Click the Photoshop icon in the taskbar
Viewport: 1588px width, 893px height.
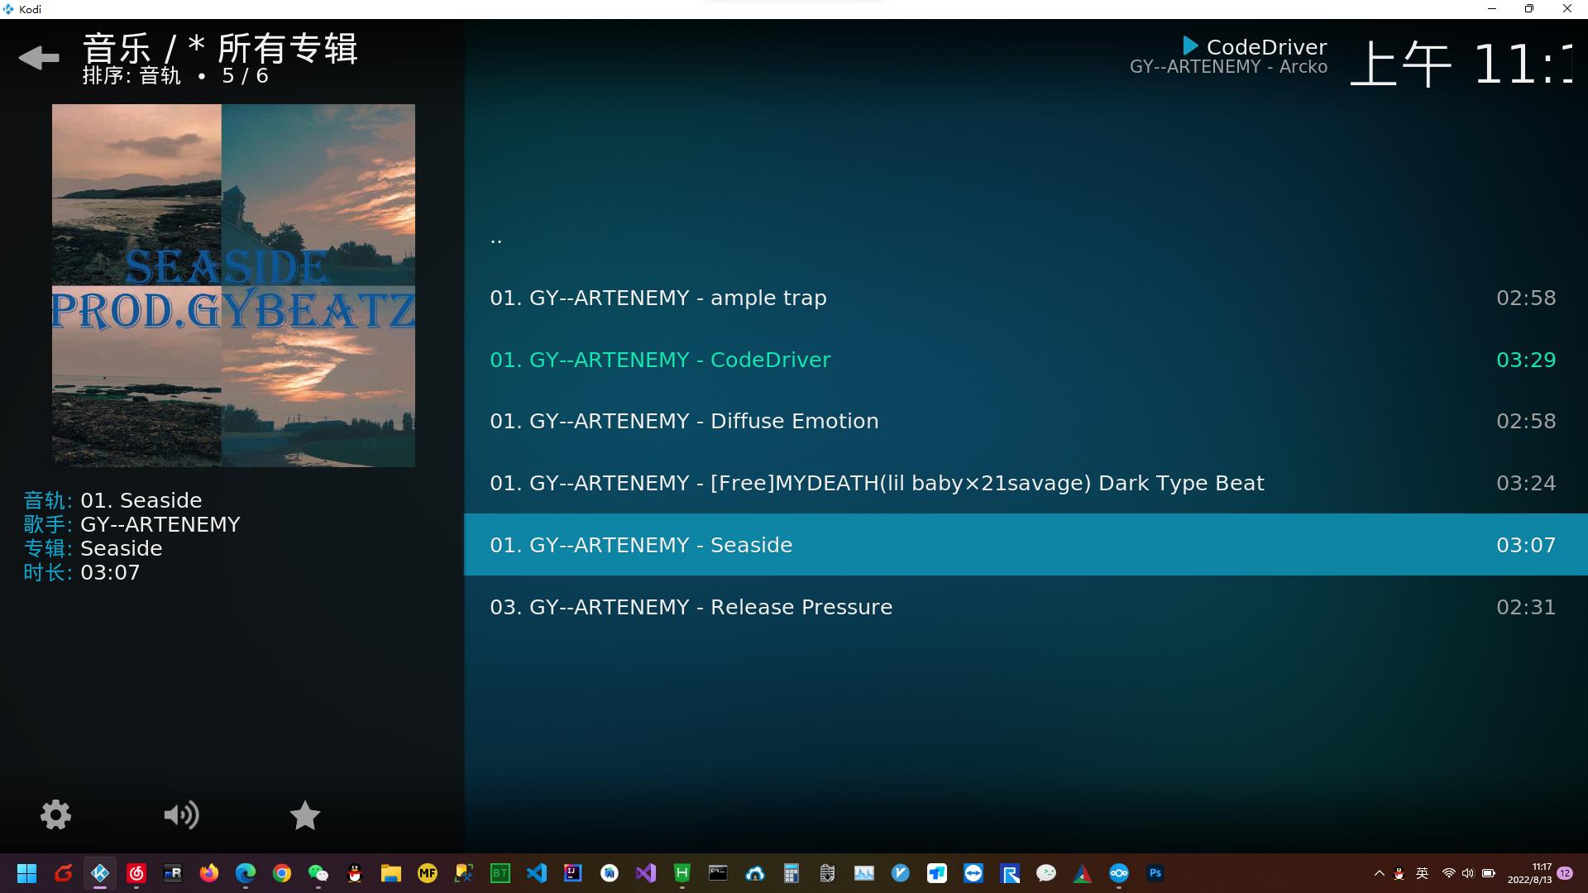(1155, 873)
